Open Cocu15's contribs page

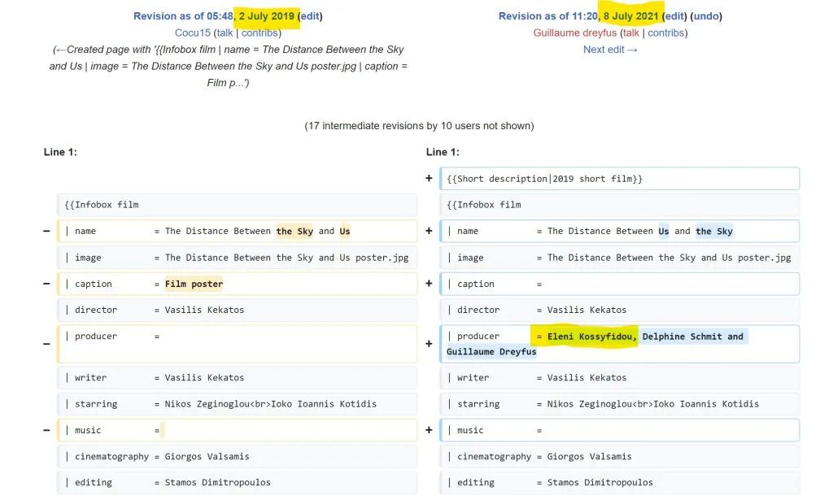coord(259,33)
